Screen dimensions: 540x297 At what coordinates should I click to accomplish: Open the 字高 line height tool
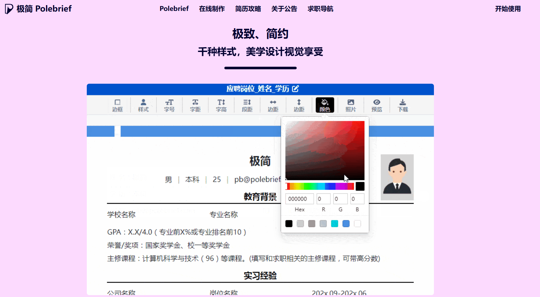click(221, 105)
